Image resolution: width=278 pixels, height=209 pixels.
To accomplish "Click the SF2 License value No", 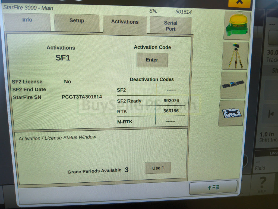I will (68, 82).
